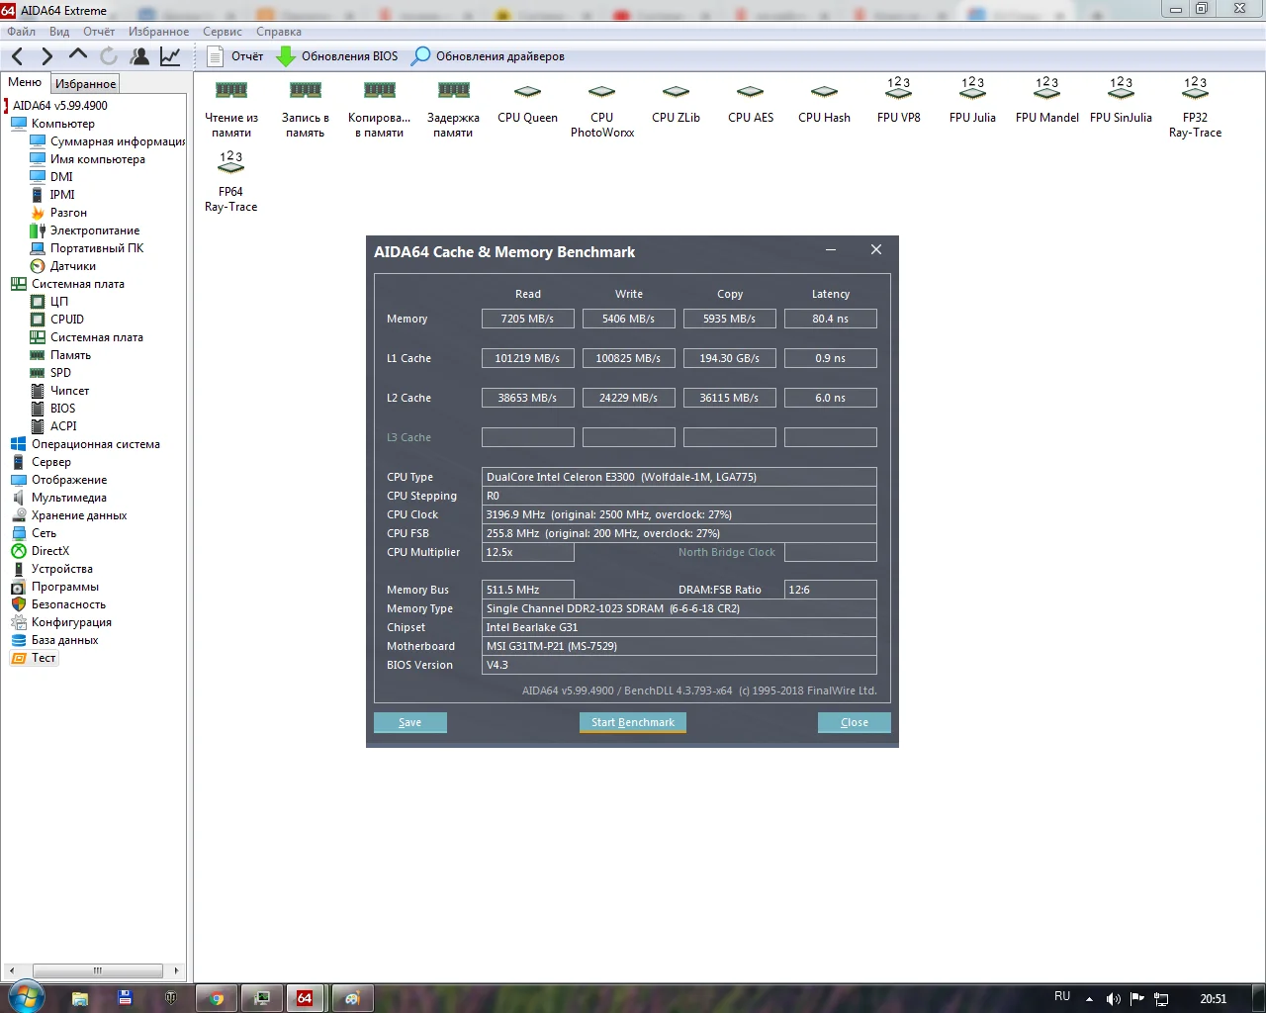Click the BIOS updates green arrow icon
Image resolution: width=1266 pixels, height=1013 pixels.
point(286,56)
